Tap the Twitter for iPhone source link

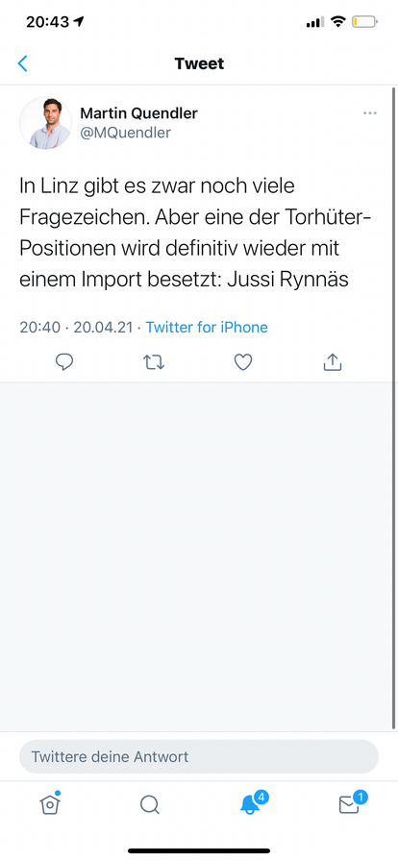207,328
